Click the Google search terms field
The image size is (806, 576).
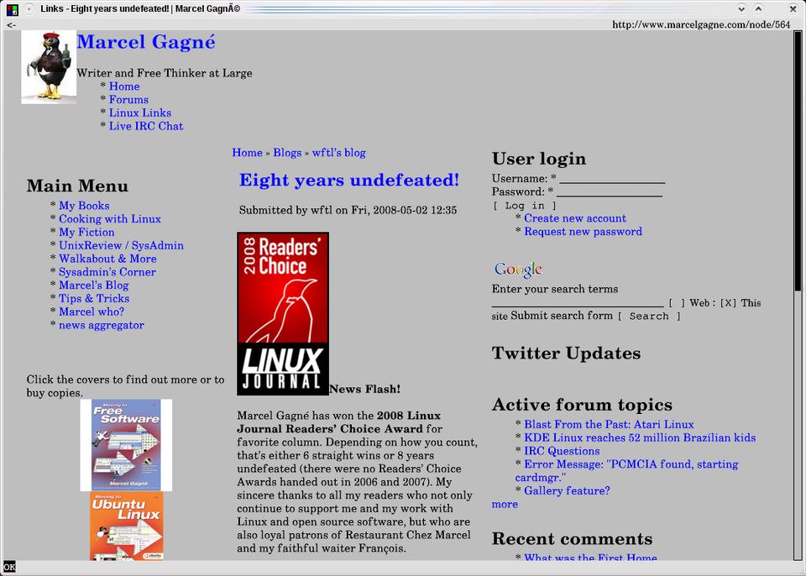click(x=578, y=303)
